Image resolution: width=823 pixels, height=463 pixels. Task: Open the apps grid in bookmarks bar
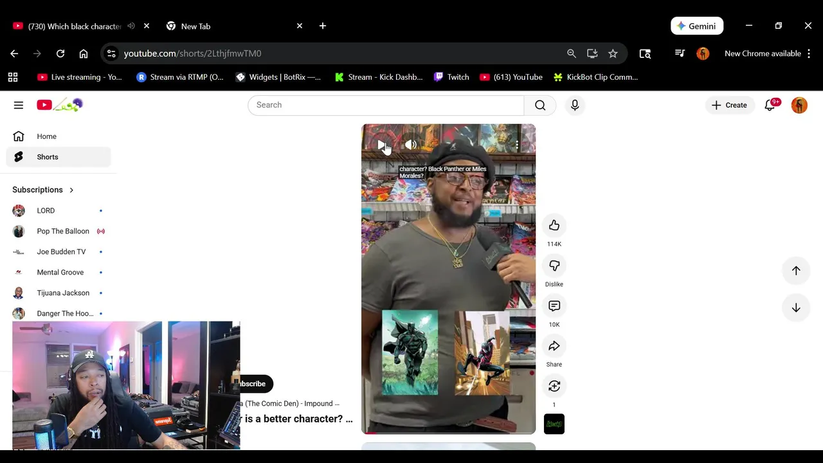pos(13,77)
